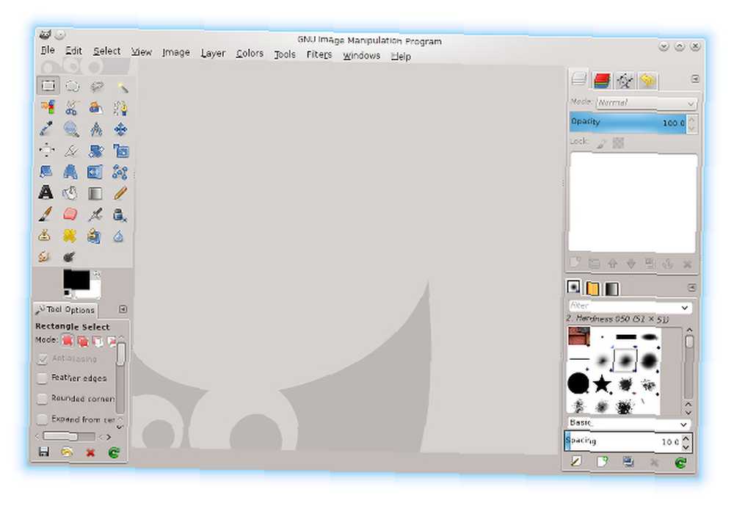Open the Select menu
The height and width of the screenshot is (506, 734).
coord(106,51)
